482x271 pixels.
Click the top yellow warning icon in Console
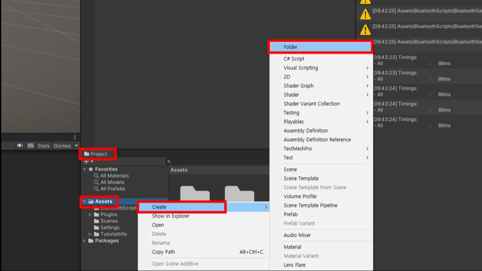coord(365,2)
